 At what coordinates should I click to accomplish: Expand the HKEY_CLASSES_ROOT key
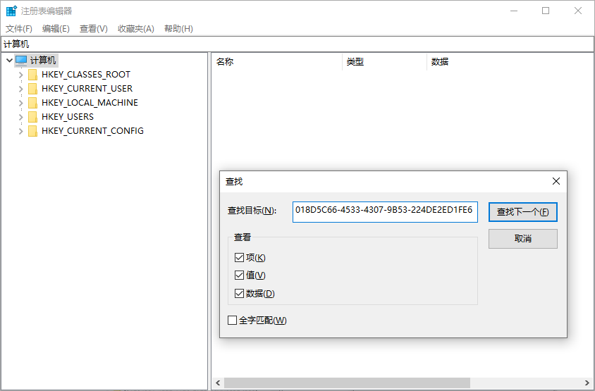[21, 75]
